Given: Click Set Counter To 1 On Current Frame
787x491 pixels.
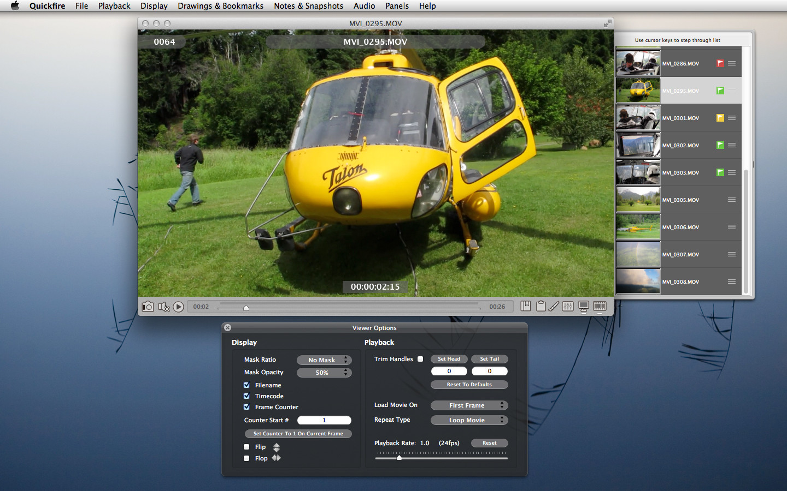Looking at the screenshot, I should (x=298, y=434).
